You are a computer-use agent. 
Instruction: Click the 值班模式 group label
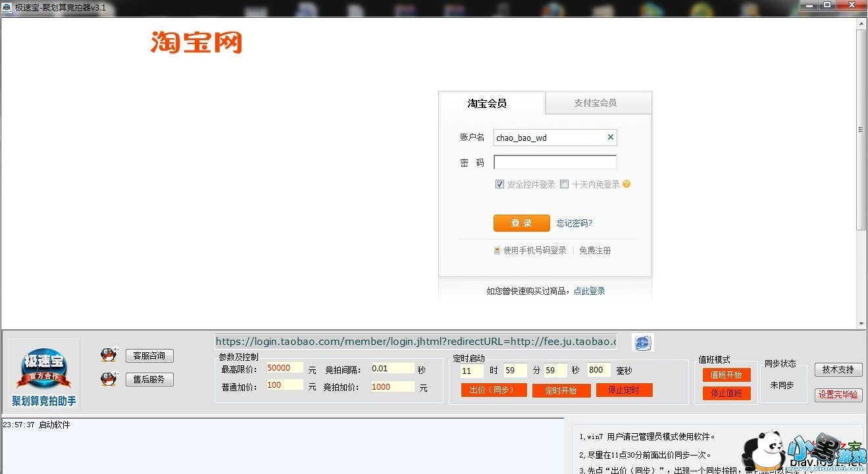715,360
